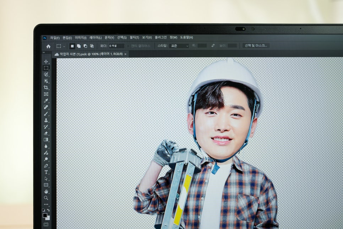Expand the toolbox double-arrow
The width and height of the screenshot is (343, 229).
tap(44, 53)
